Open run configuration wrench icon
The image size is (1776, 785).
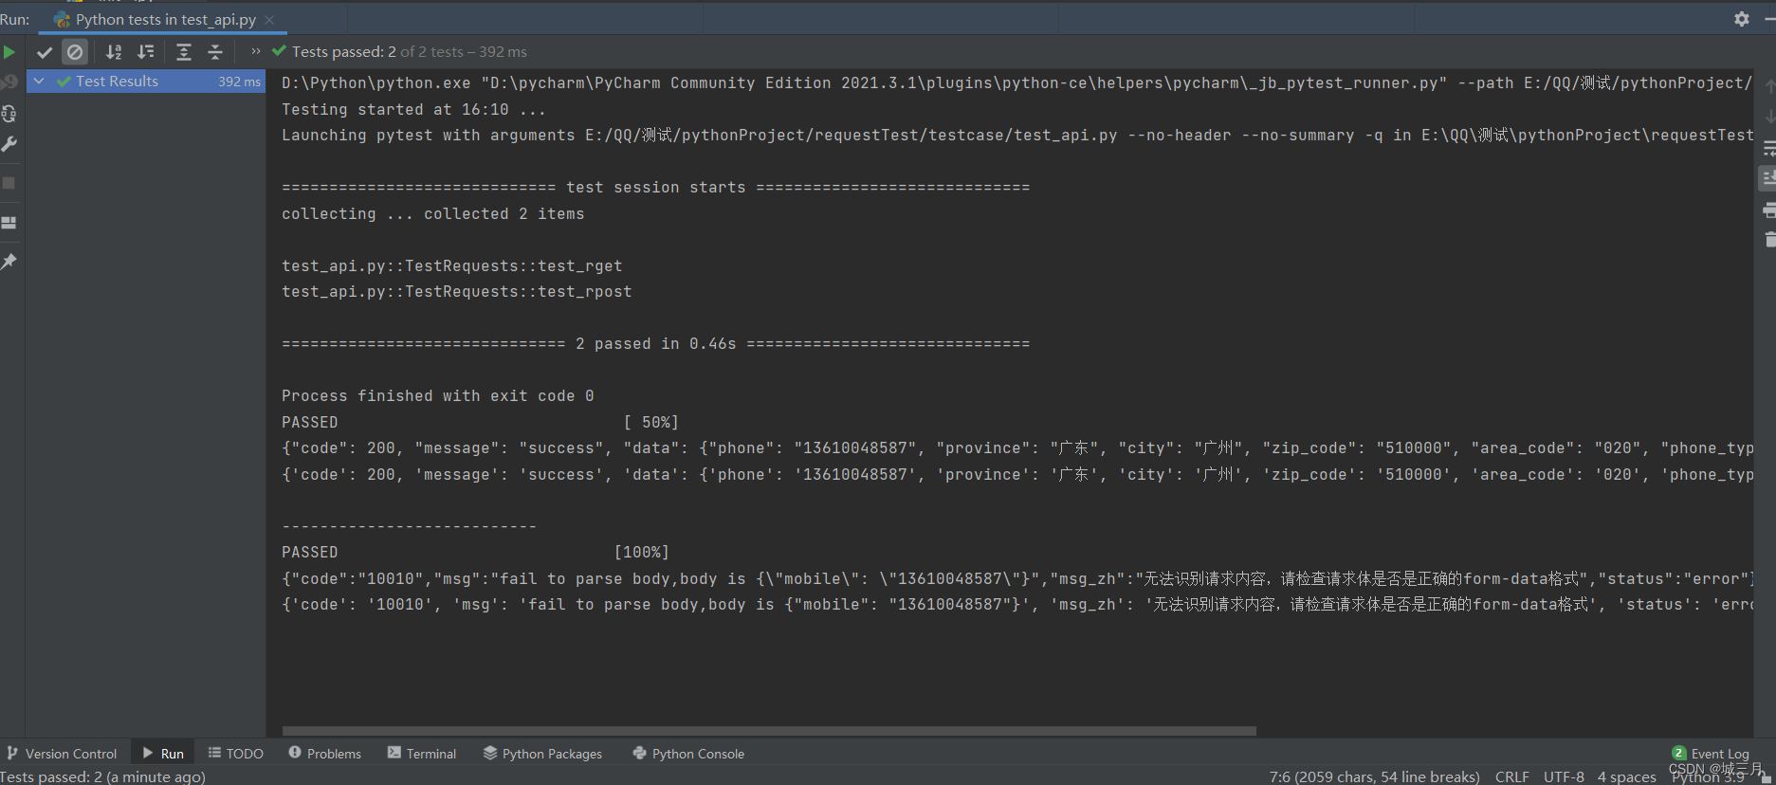coord(9,144)
